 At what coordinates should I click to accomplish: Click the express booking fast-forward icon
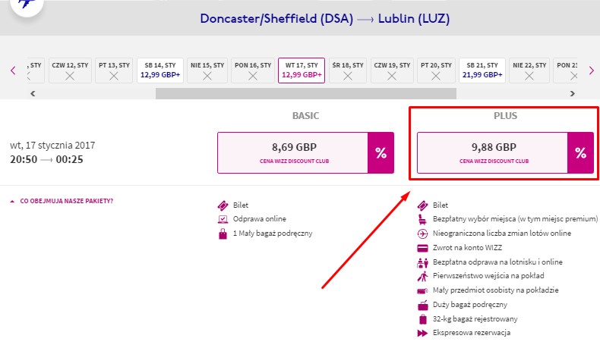tap(422, 333)
